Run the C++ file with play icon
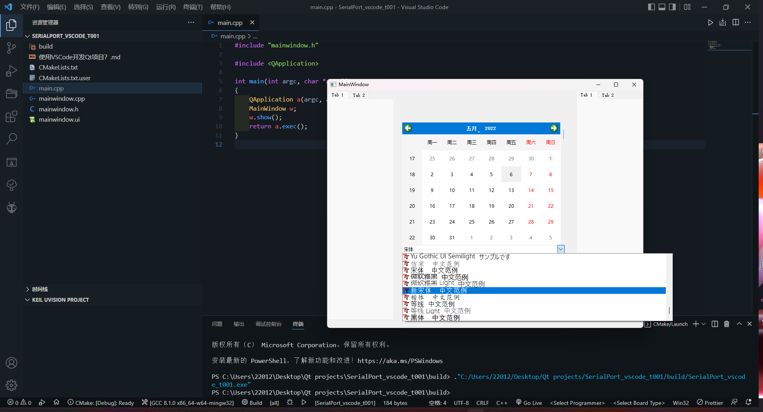This screenshot has height=412, width=763. (710, 23)
